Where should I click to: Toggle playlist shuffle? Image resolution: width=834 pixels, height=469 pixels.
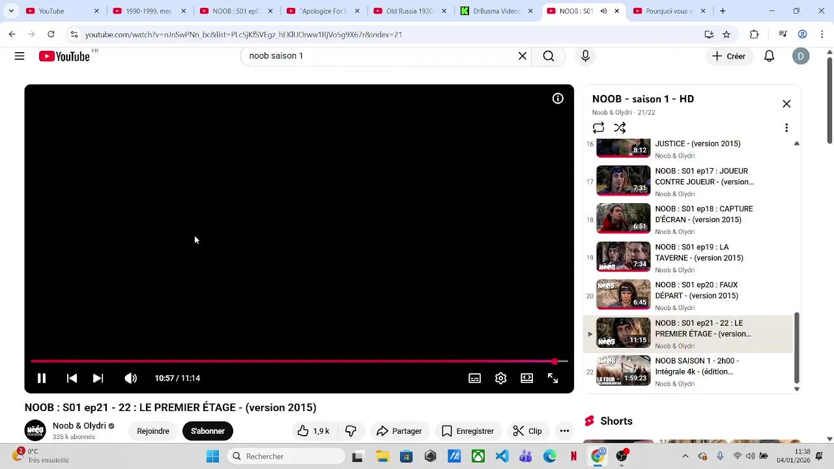pos(620,128)
